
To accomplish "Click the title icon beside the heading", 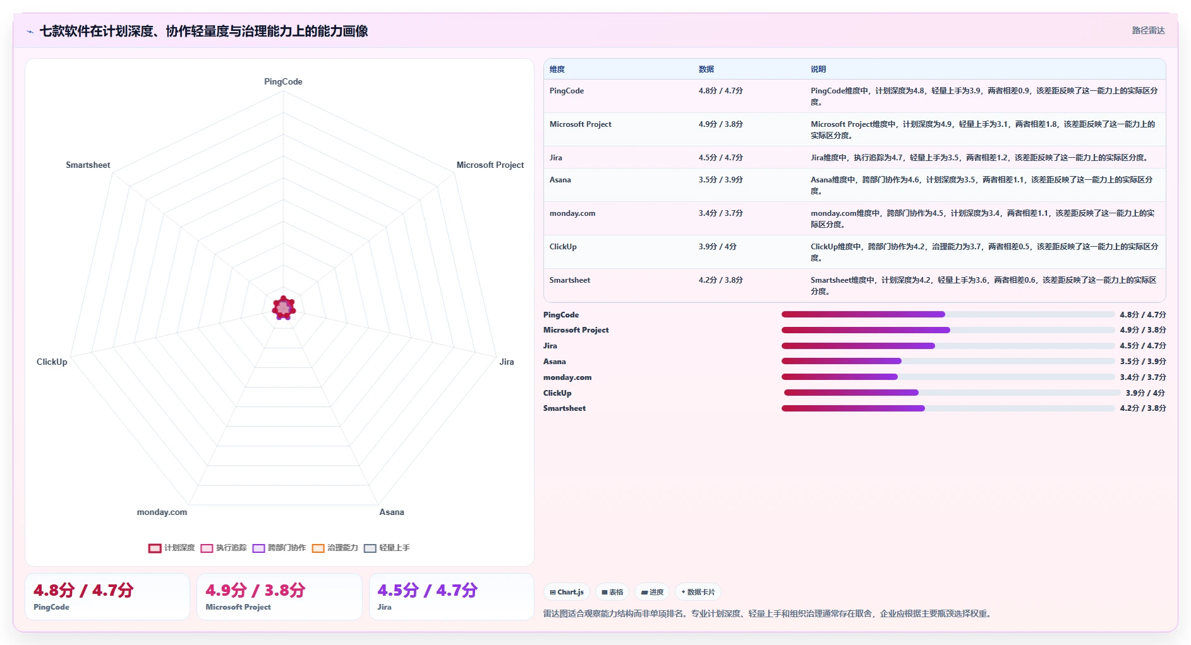I will pos(30,32).
